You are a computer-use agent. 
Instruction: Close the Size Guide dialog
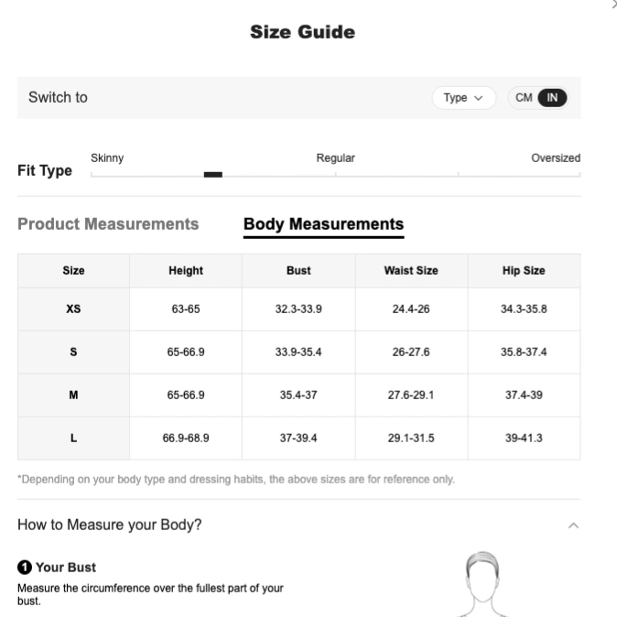[x=614, y=4]
